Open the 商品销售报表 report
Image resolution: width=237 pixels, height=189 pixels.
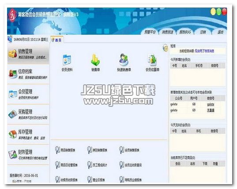point(65,150)
